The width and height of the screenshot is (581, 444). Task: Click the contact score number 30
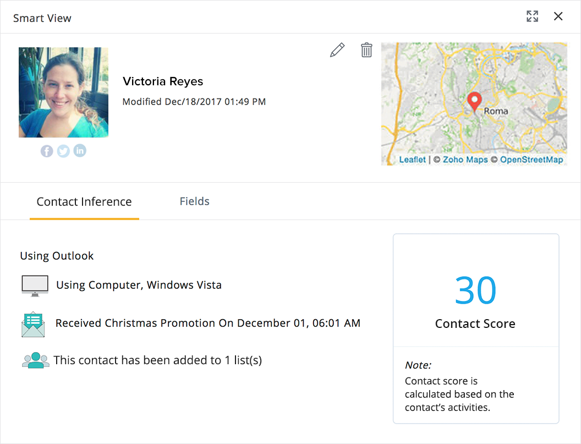475,290
